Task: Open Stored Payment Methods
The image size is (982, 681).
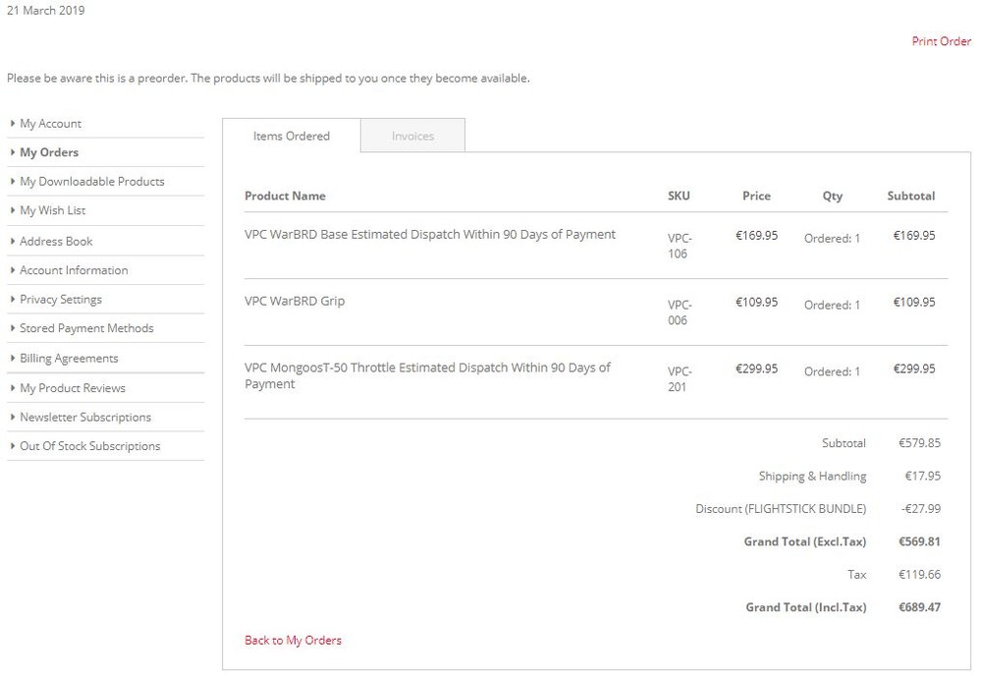Action: click(86, 328)
